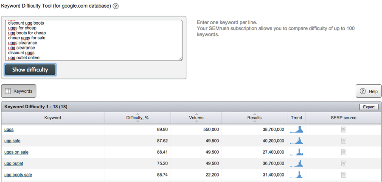The width and height of the screenshot is (382, 182).
Task: Export the keyword difficulty table
Action: 368,107
